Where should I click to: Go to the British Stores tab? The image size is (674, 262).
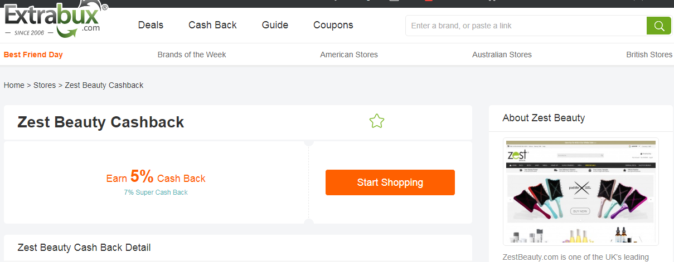coord(649,55)
